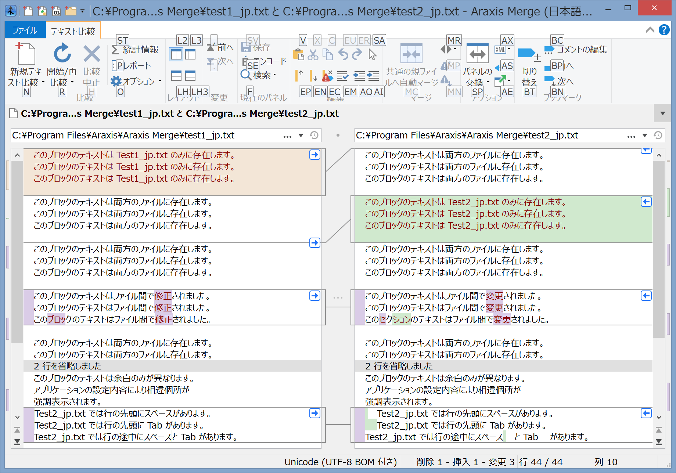Select the テキスト比較 ribbon tab
The width and height of the screenshot is (676, 473).
(73, 31)
